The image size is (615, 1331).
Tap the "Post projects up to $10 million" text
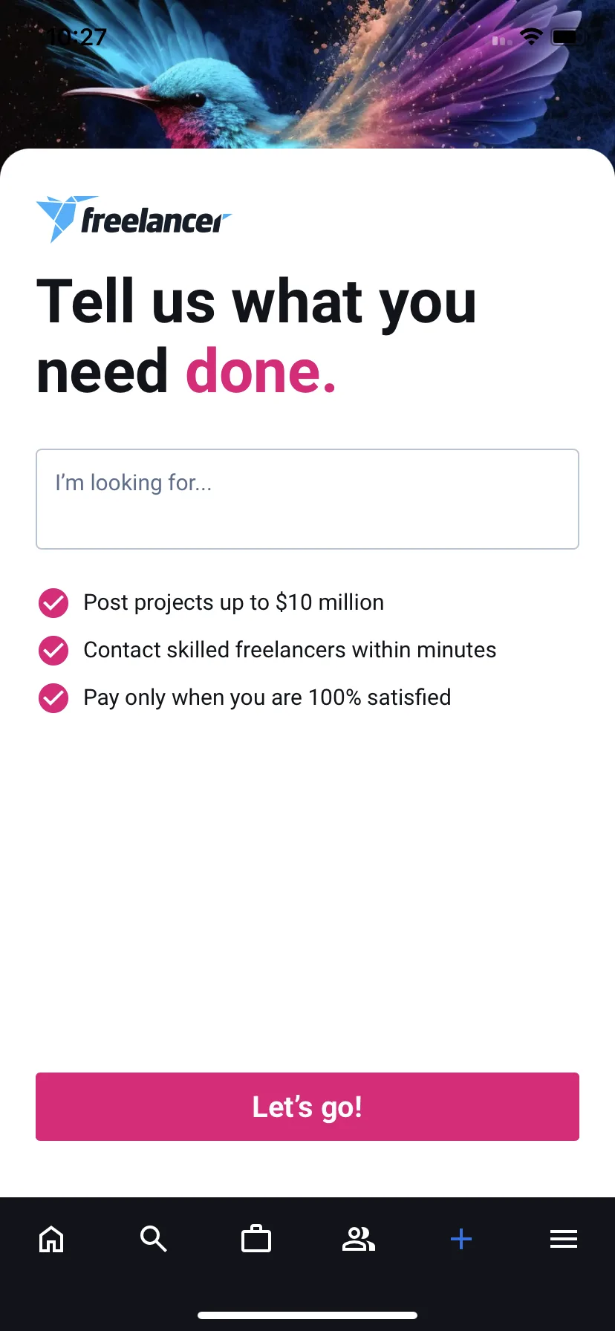(x=234, y=602)
